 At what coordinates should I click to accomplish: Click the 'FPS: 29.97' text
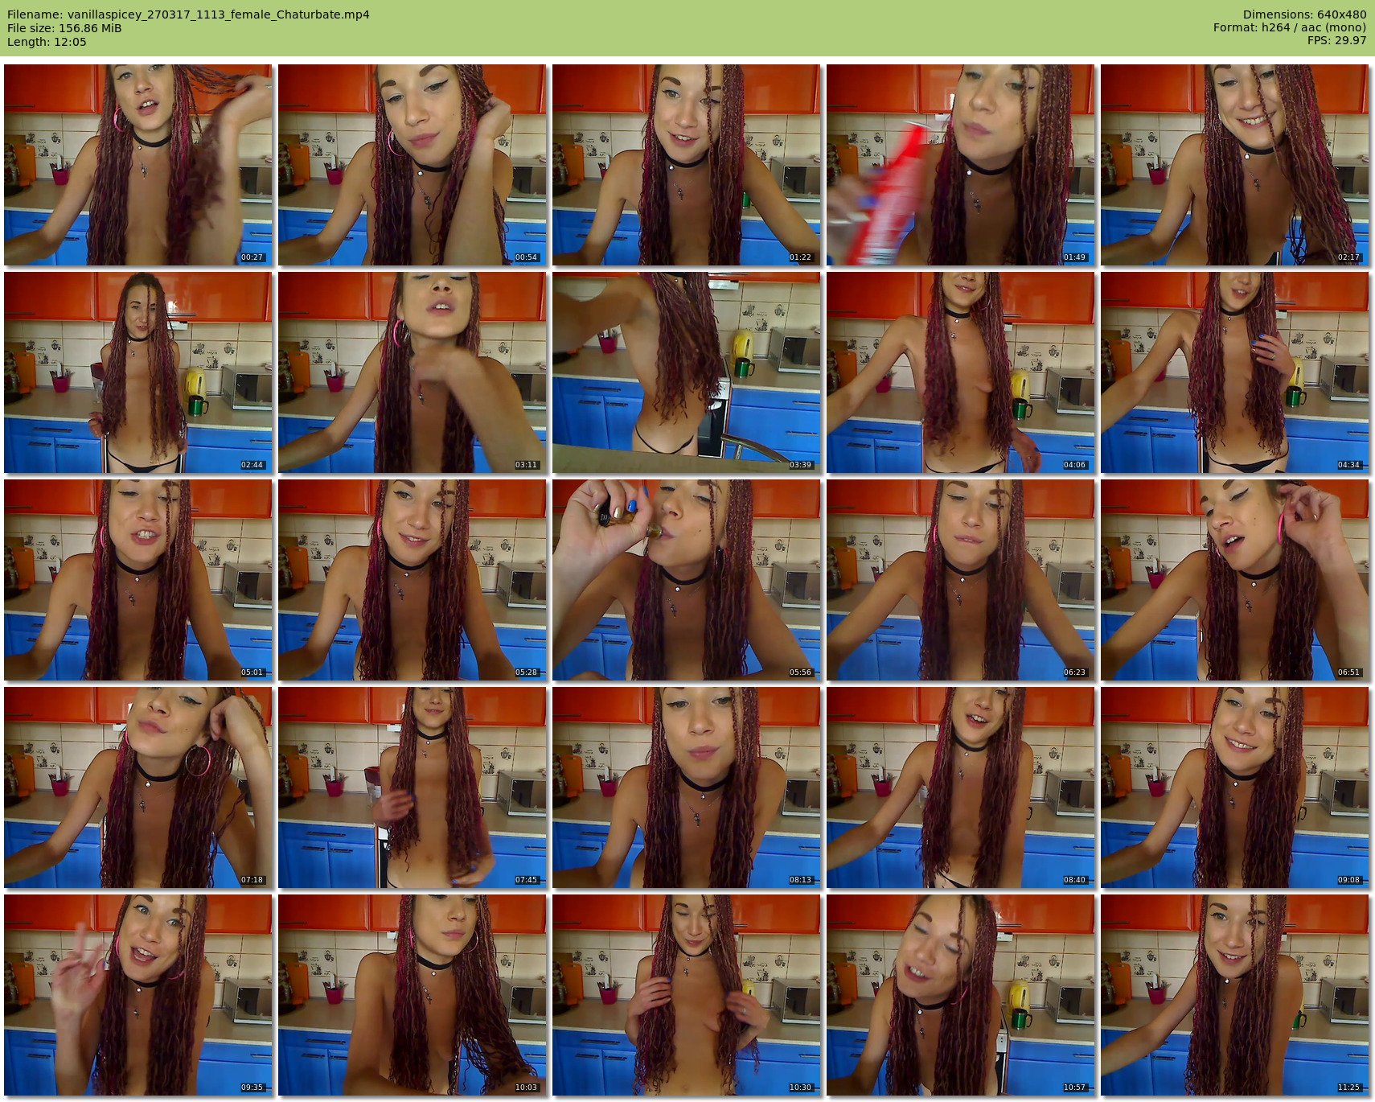point(1336,41)
